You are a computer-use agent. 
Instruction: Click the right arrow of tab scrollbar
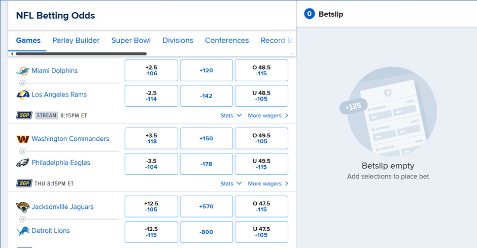tap(292, 54)
